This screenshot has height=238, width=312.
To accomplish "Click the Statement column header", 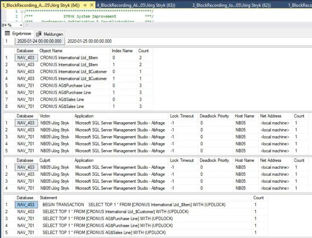I will 145,198.
